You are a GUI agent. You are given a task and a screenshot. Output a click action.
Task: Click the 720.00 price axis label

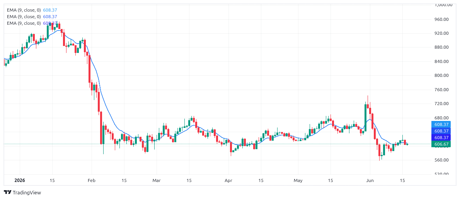coord(441,104)
